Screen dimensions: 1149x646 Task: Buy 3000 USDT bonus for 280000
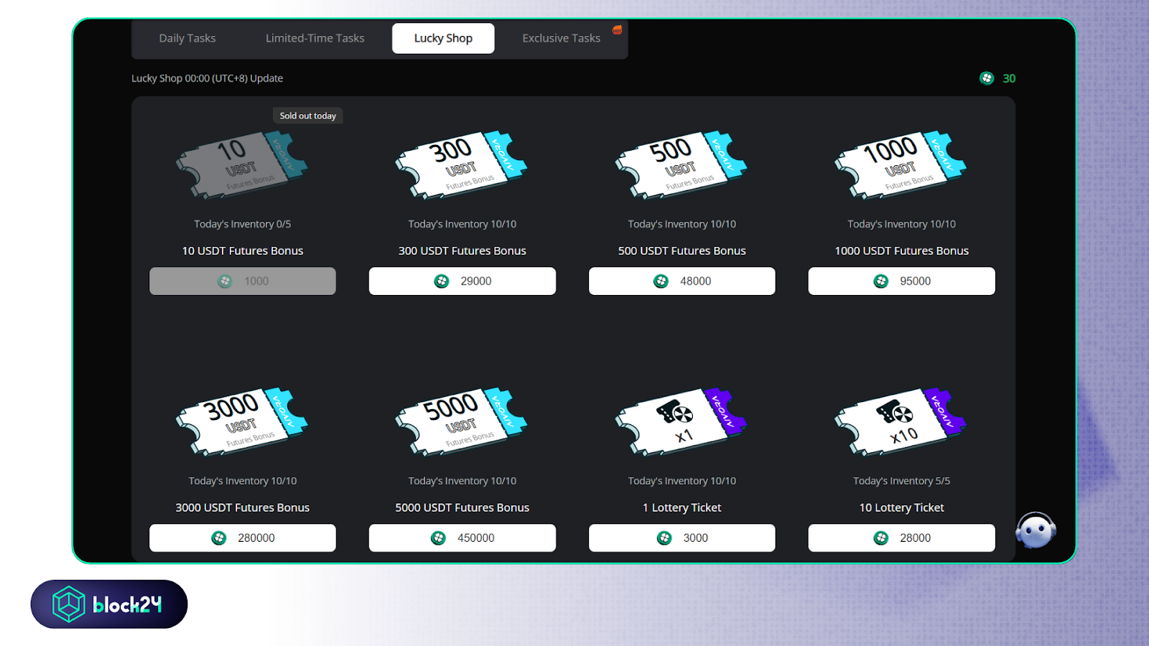tap(243, 538)
